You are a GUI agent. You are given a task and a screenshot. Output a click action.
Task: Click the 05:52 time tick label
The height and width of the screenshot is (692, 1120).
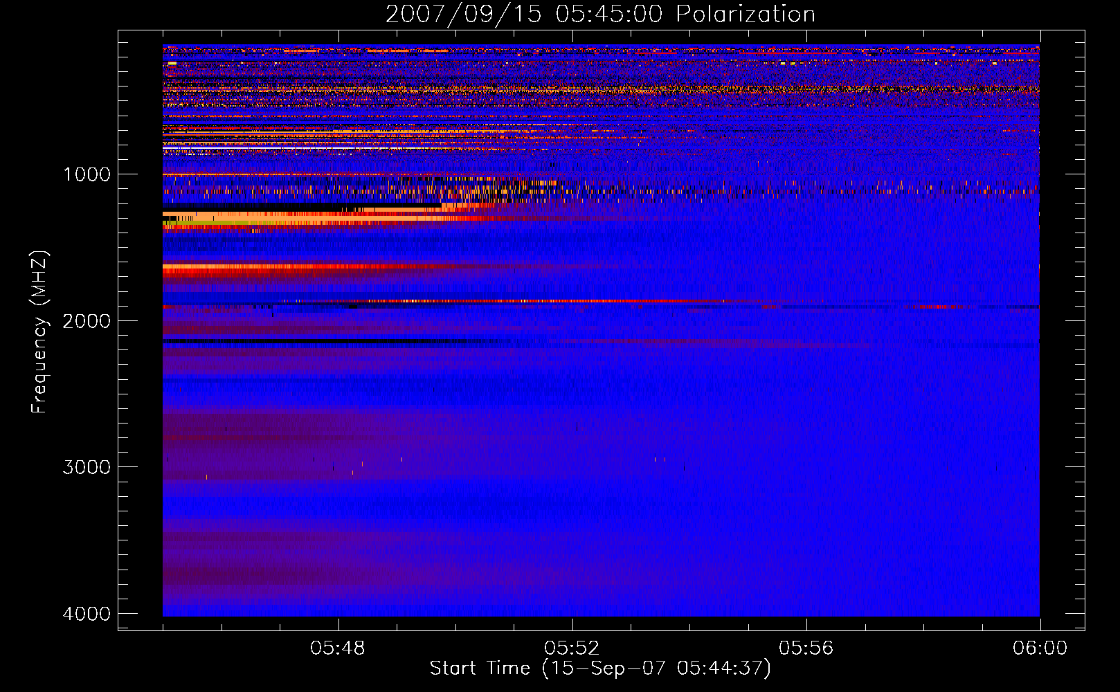pos(572,648)
